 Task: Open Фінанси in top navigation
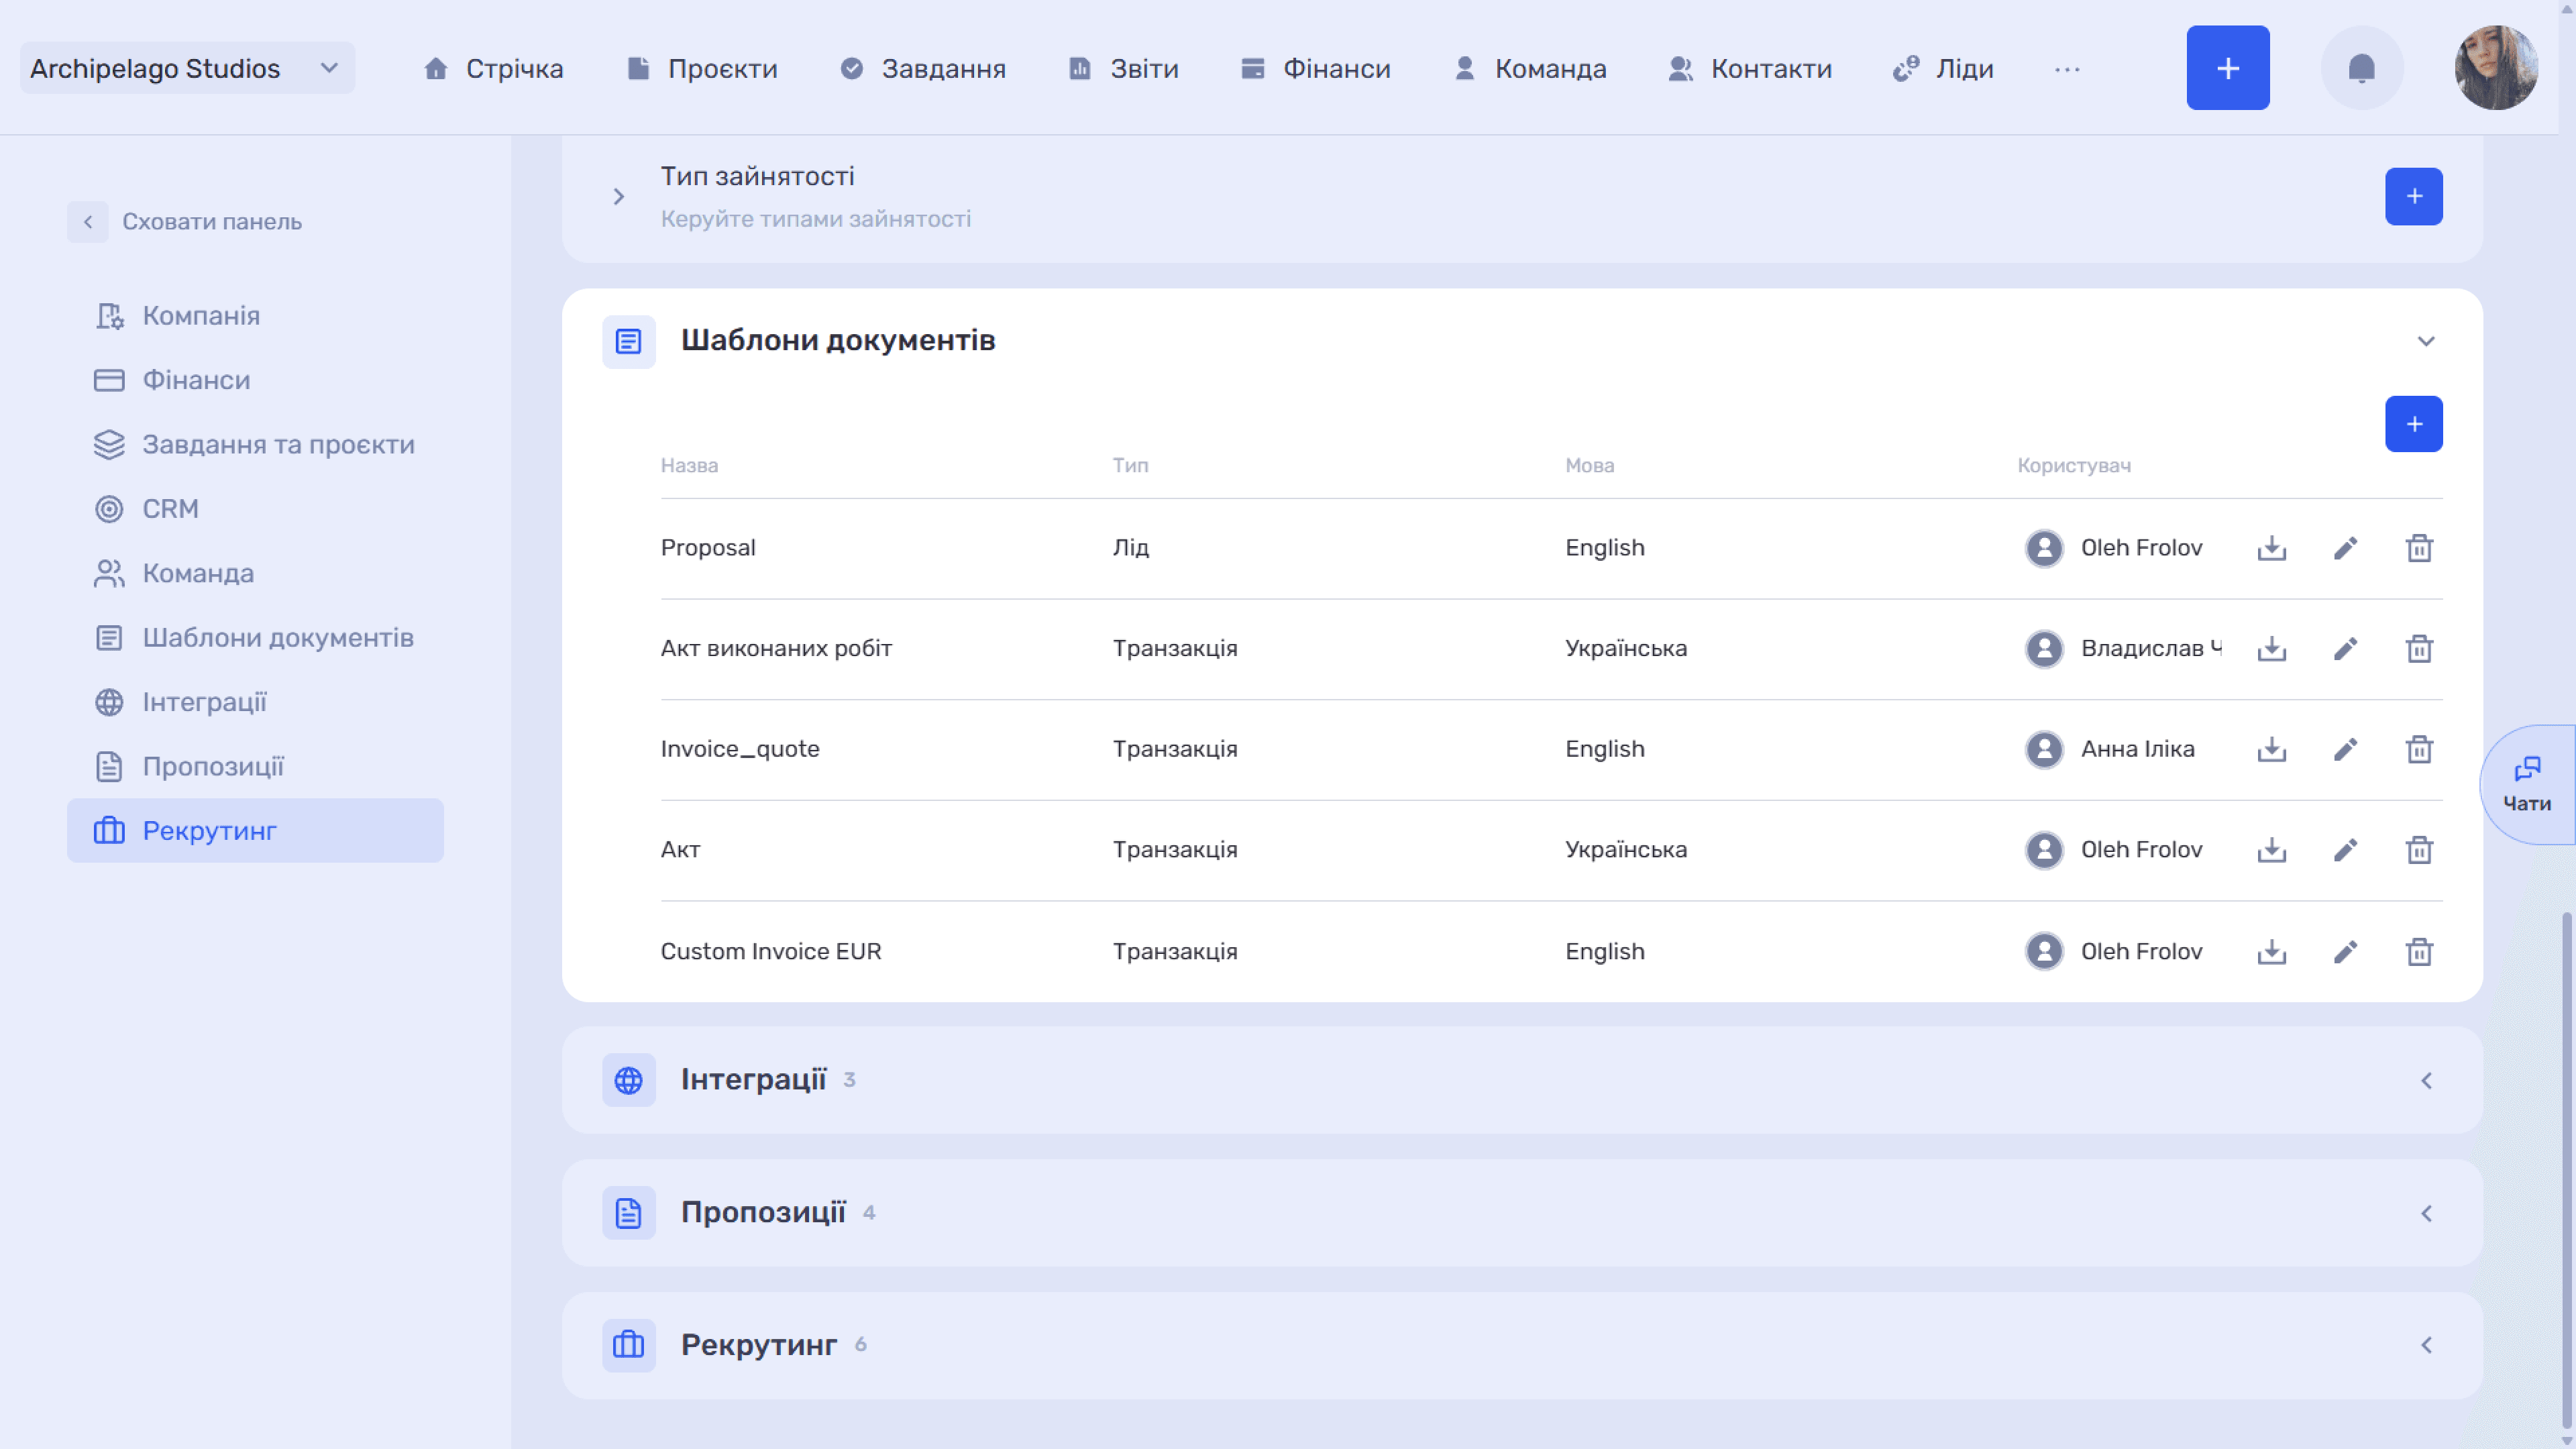click(1316, 68)
